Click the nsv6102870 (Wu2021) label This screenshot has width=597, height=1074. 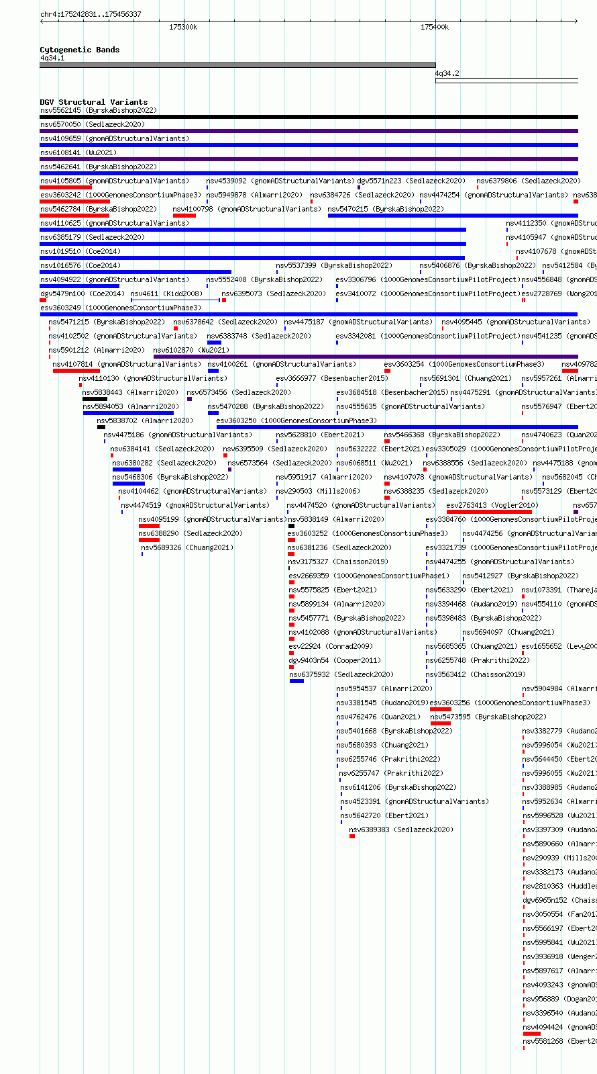(191, 350)
